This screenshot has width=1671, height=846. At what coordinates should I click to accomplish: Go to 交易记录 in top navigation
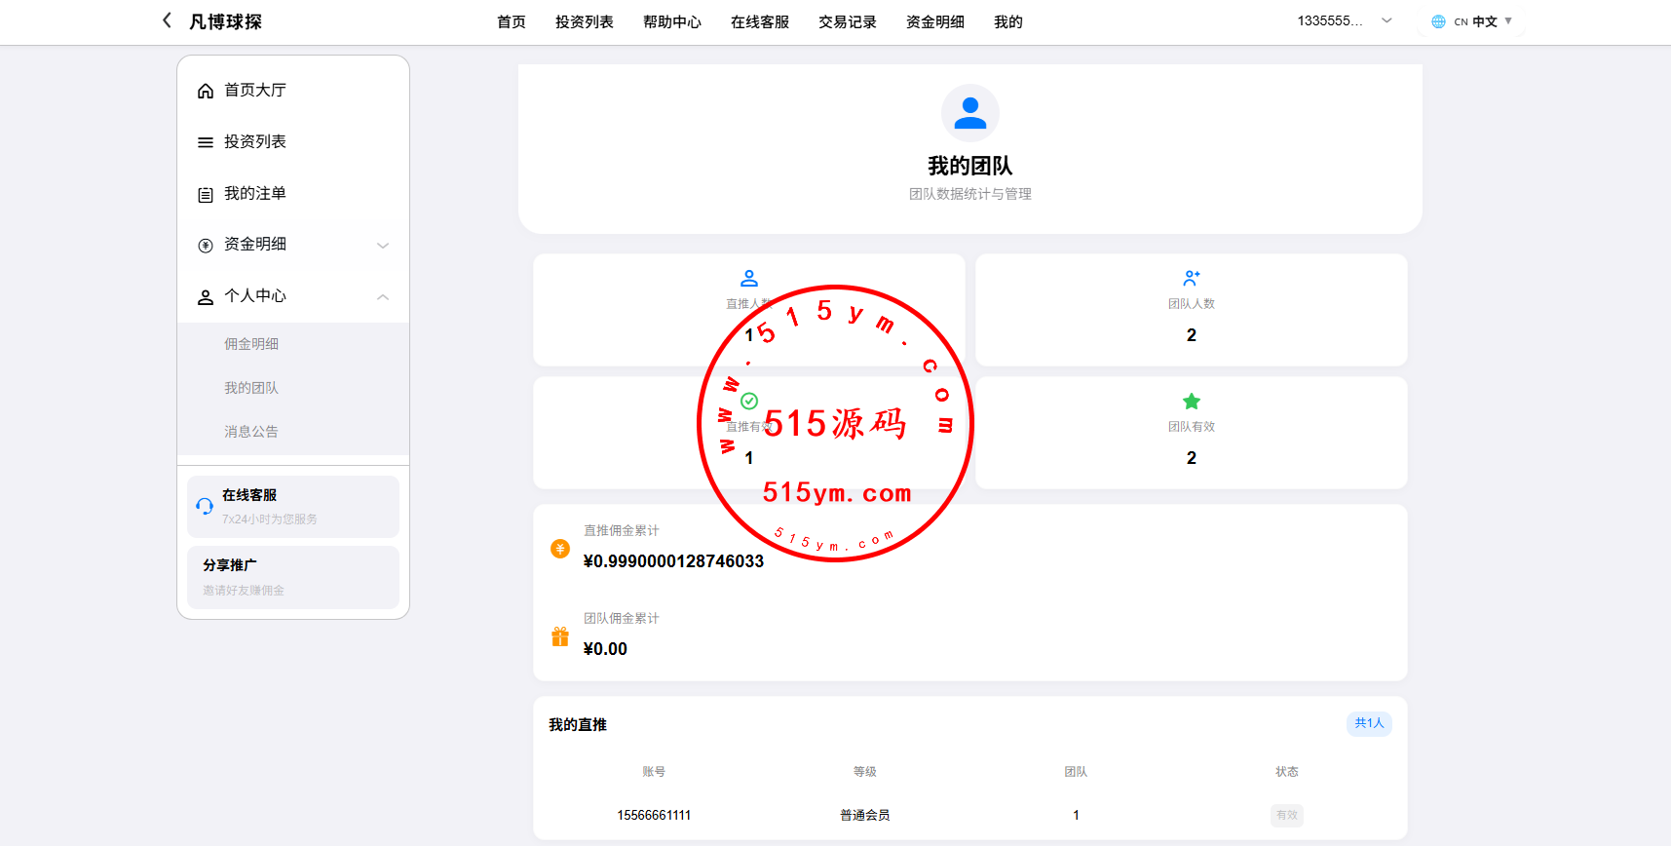[847, 21]
